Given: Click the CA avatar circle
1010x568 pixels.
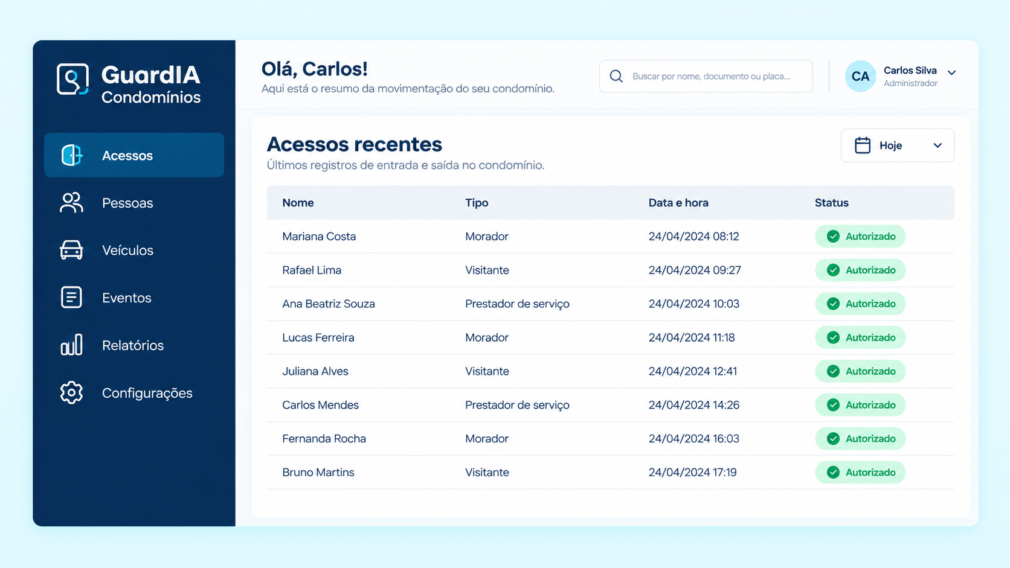Looking at the screenshot, I should (860, 76).
